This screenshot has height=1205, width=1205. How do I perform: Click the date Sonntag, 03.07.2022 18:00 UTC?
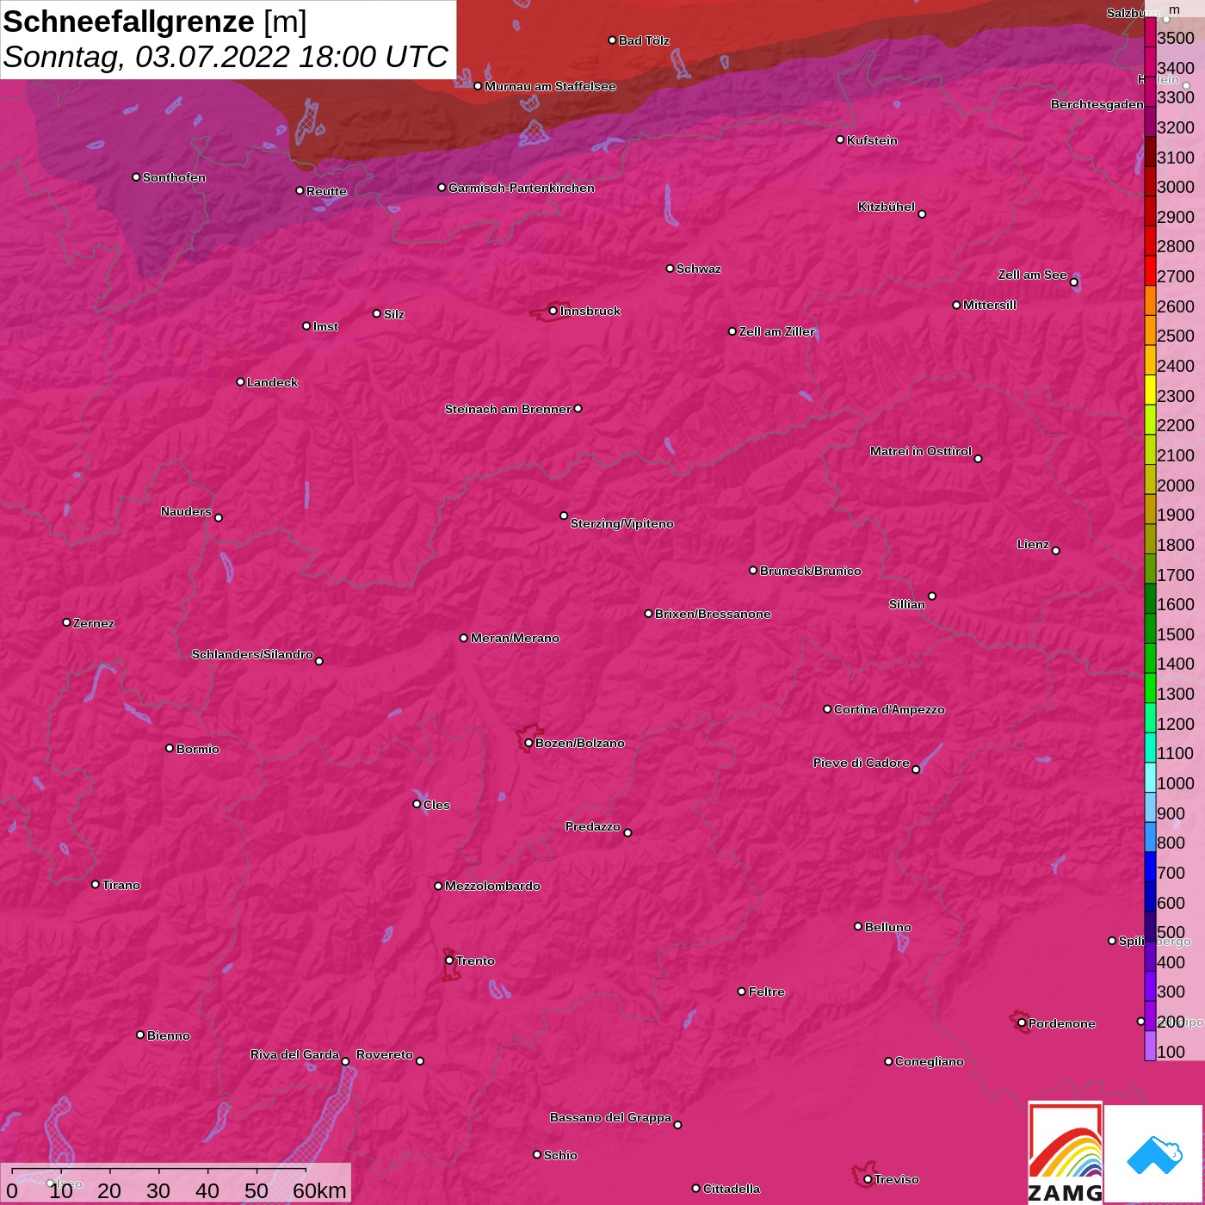(x=226, y=57)
